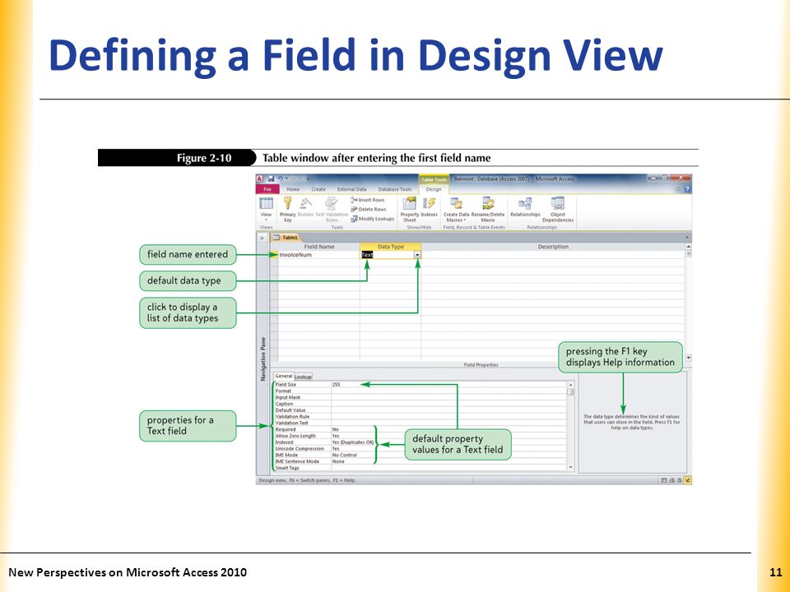
Task: Click the Input Mask property row
Action: point(421,398)
